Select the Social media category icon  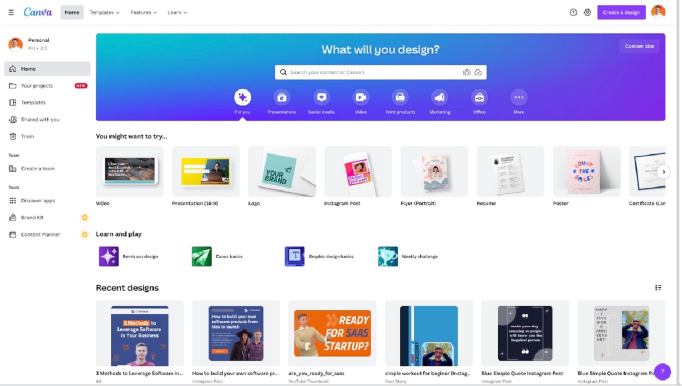[321, 97]
